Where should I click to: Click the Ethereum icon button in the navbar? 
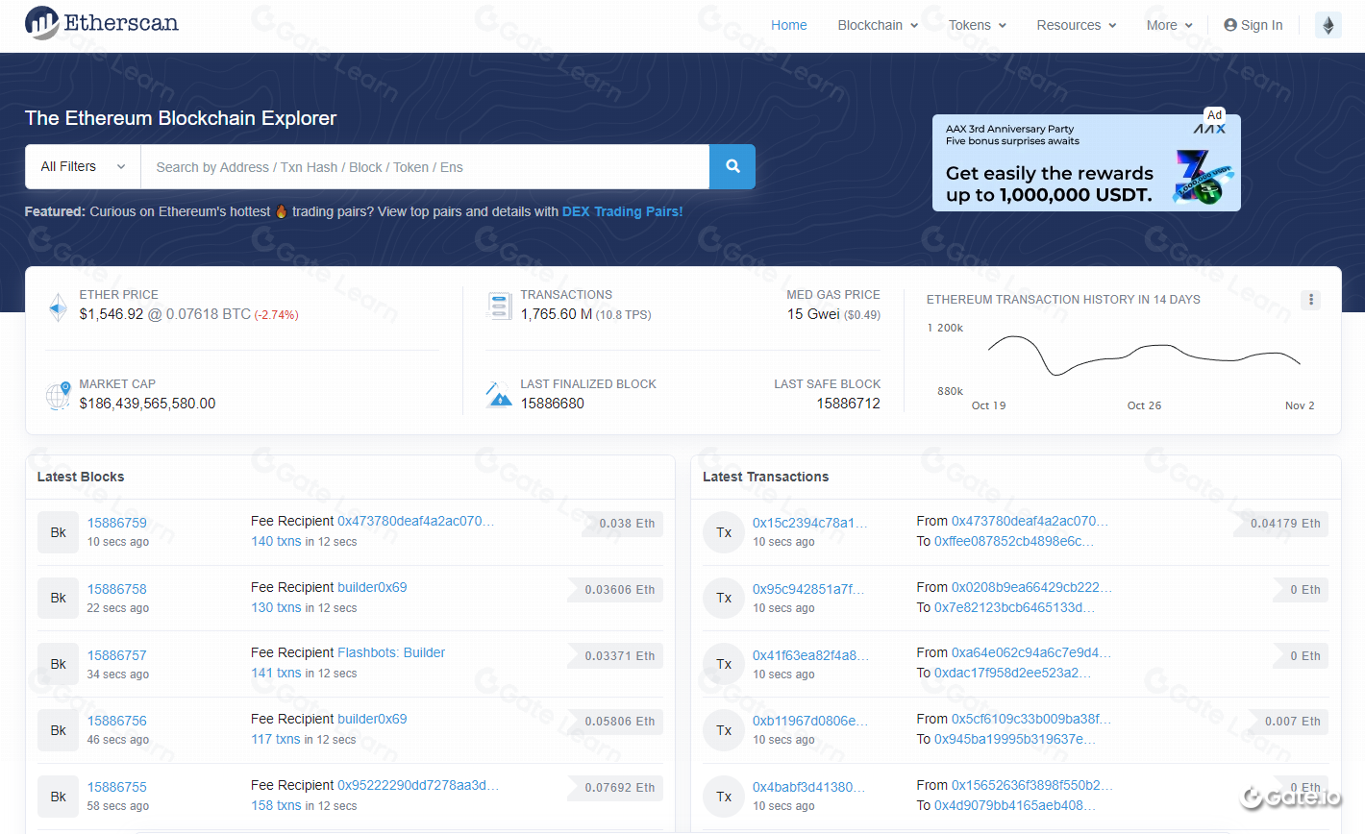point(1328,25)
